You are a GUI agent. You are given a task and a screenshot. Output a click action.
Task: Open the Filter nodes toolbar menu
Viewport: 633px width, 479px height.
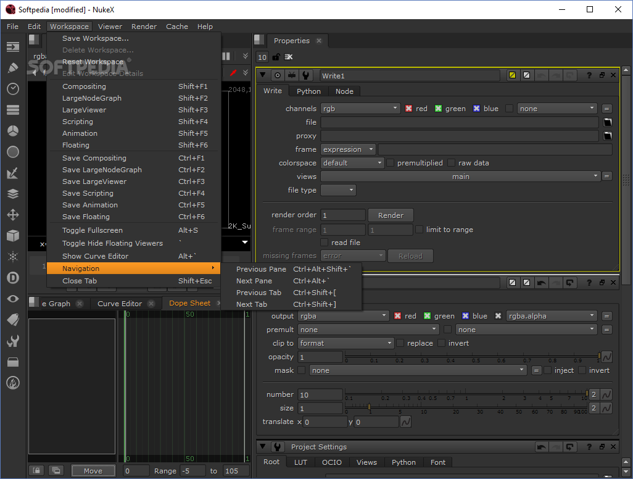click(x=13, y=152)
